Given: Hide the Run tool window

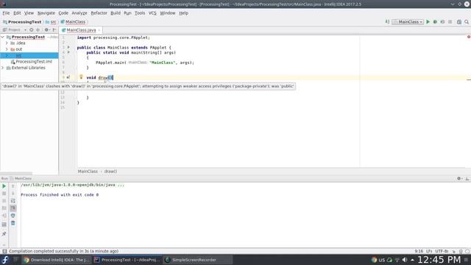Looking at the screenshot, I should pyautogui.click(x=467, y=178).
